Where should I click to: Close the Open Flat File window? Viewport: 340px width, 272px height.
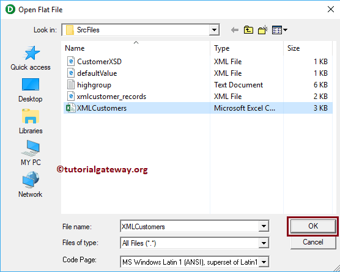click(x=331, y=9)
